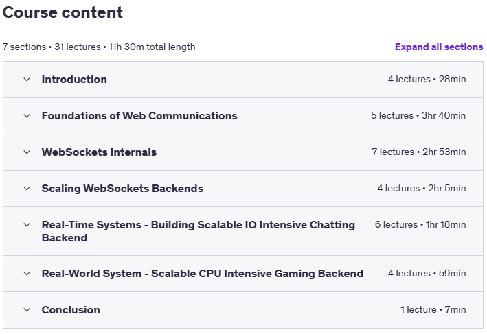The image size is (487, 334).
Task: Select Real-Time Systems Building Scalable IO title
Action: pos(199,231)
